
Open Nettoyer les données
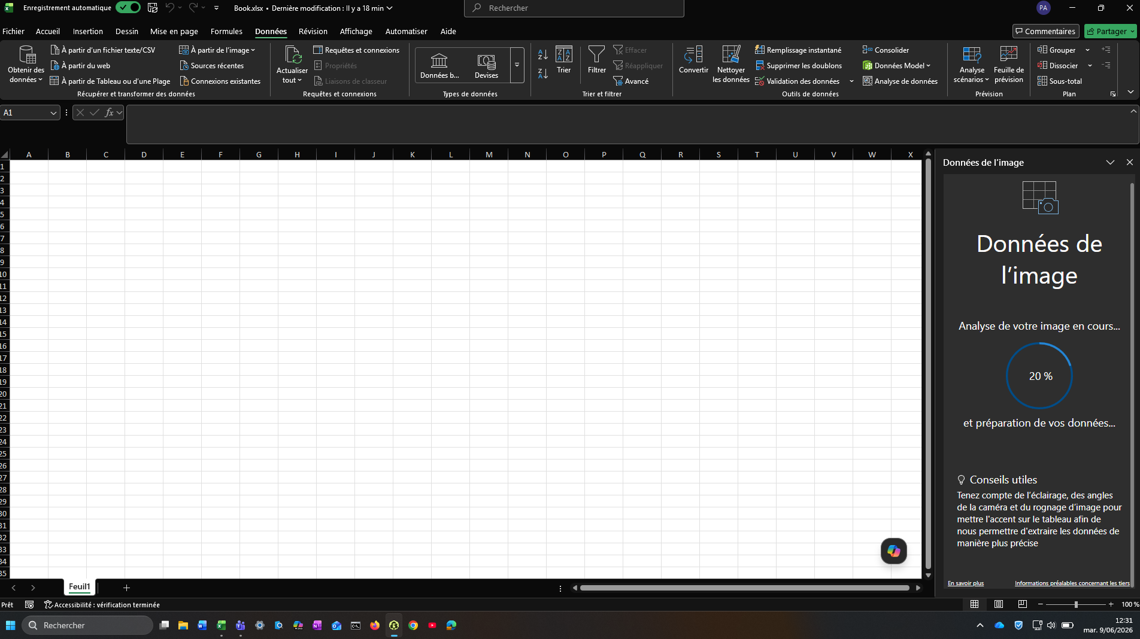(731, 64)
